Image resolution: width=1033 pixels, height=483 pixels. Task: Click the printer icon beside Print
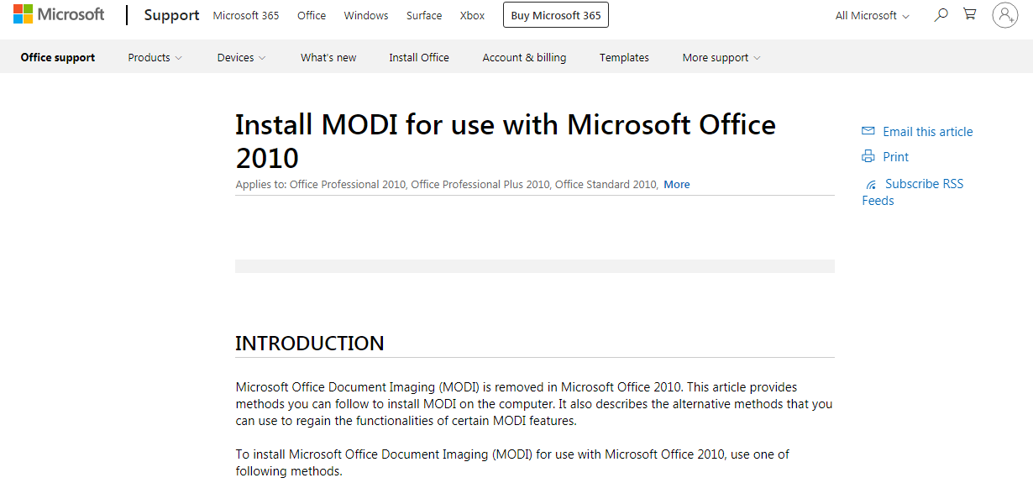pos(868,156)
